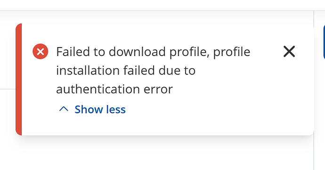Click the red stripe on the toast edge
The height and width of the screenshot is (170, 325).
(x=19, y=80)
